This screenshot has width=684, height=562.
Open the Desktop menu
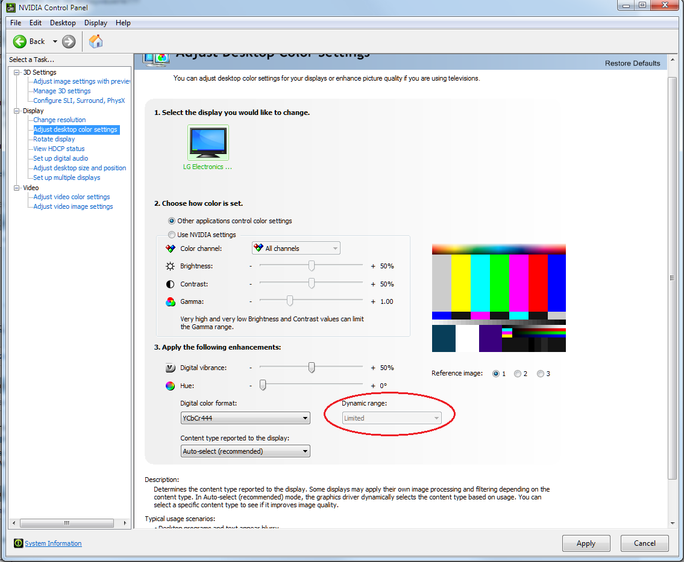(x=63, y=23)
